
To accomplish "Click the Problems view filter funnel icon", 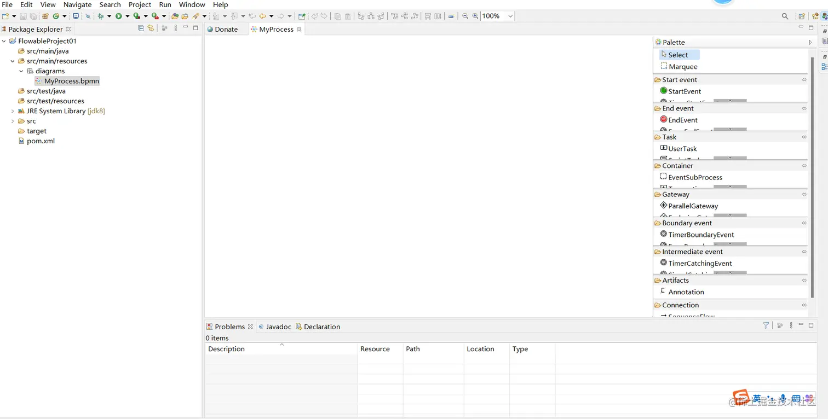I will pos(766,325).
